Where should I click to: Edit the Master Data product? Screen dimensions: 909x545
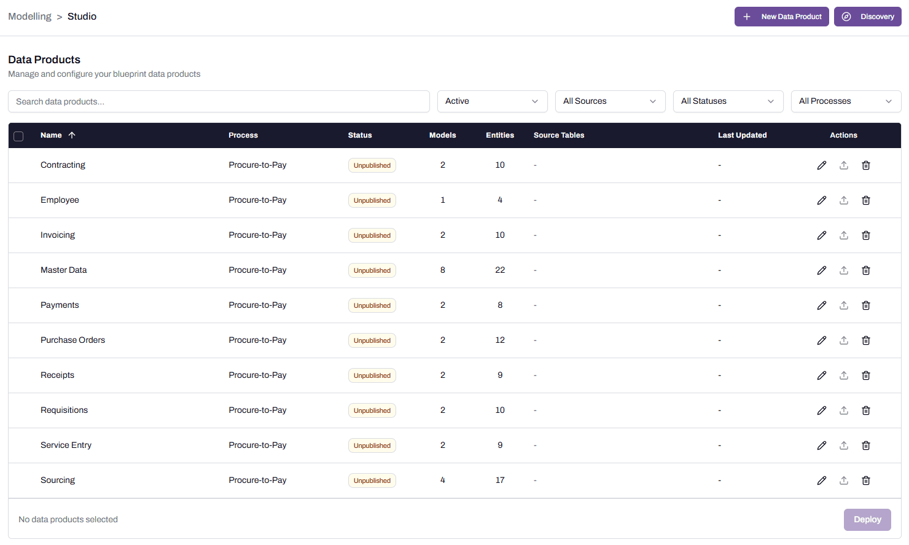click(x=822, y=270)
